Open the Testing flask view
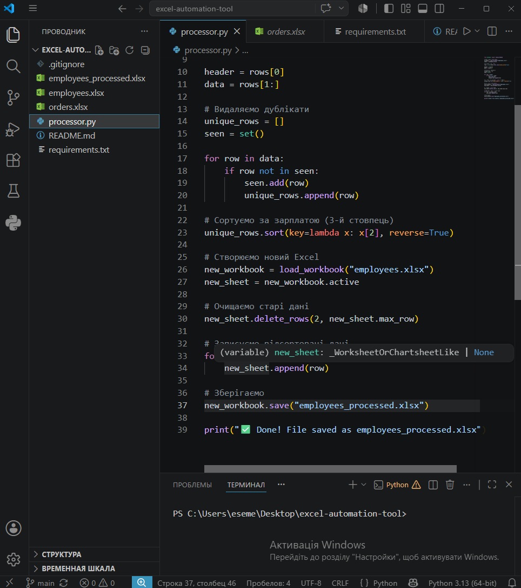Screen dimensions: 521x588 (14, 191)
